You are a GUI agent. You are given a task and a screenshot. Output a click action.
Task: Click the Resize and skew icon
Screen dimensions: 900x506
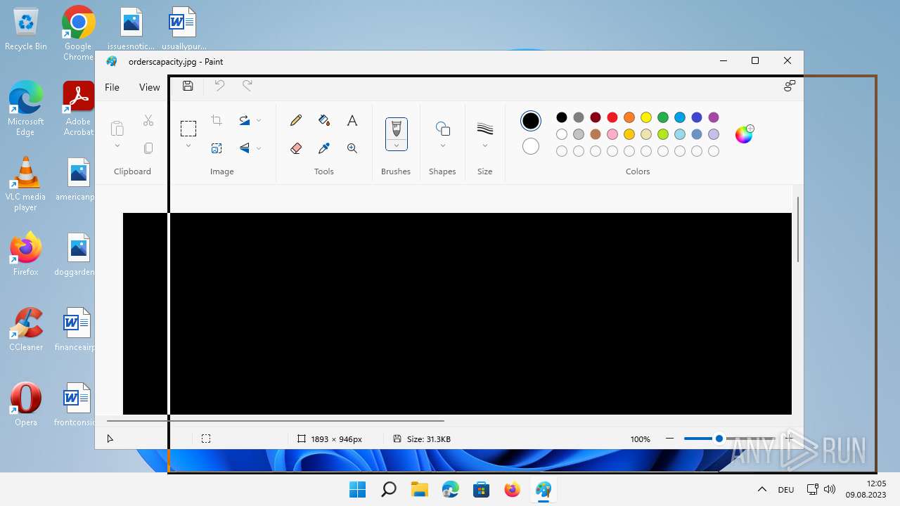[217, 148]
